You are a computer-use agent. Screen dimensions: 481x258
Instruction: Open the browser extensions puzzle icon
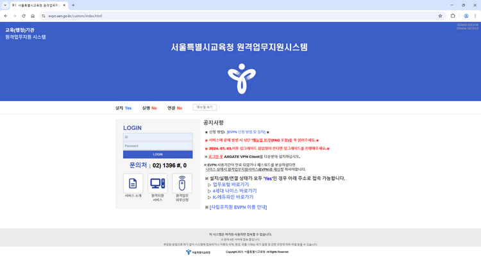click(453, 16)
